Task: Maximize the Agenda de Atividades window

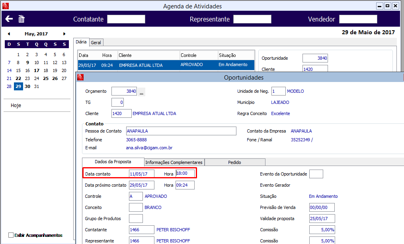Action: (x=387, y=6)
